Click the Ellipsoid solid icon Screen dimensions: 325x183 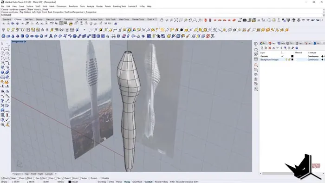pyautogui.click(x=32, y=36)
